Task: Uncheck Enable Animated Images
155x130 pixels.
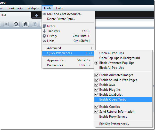Action: [116, 75]
